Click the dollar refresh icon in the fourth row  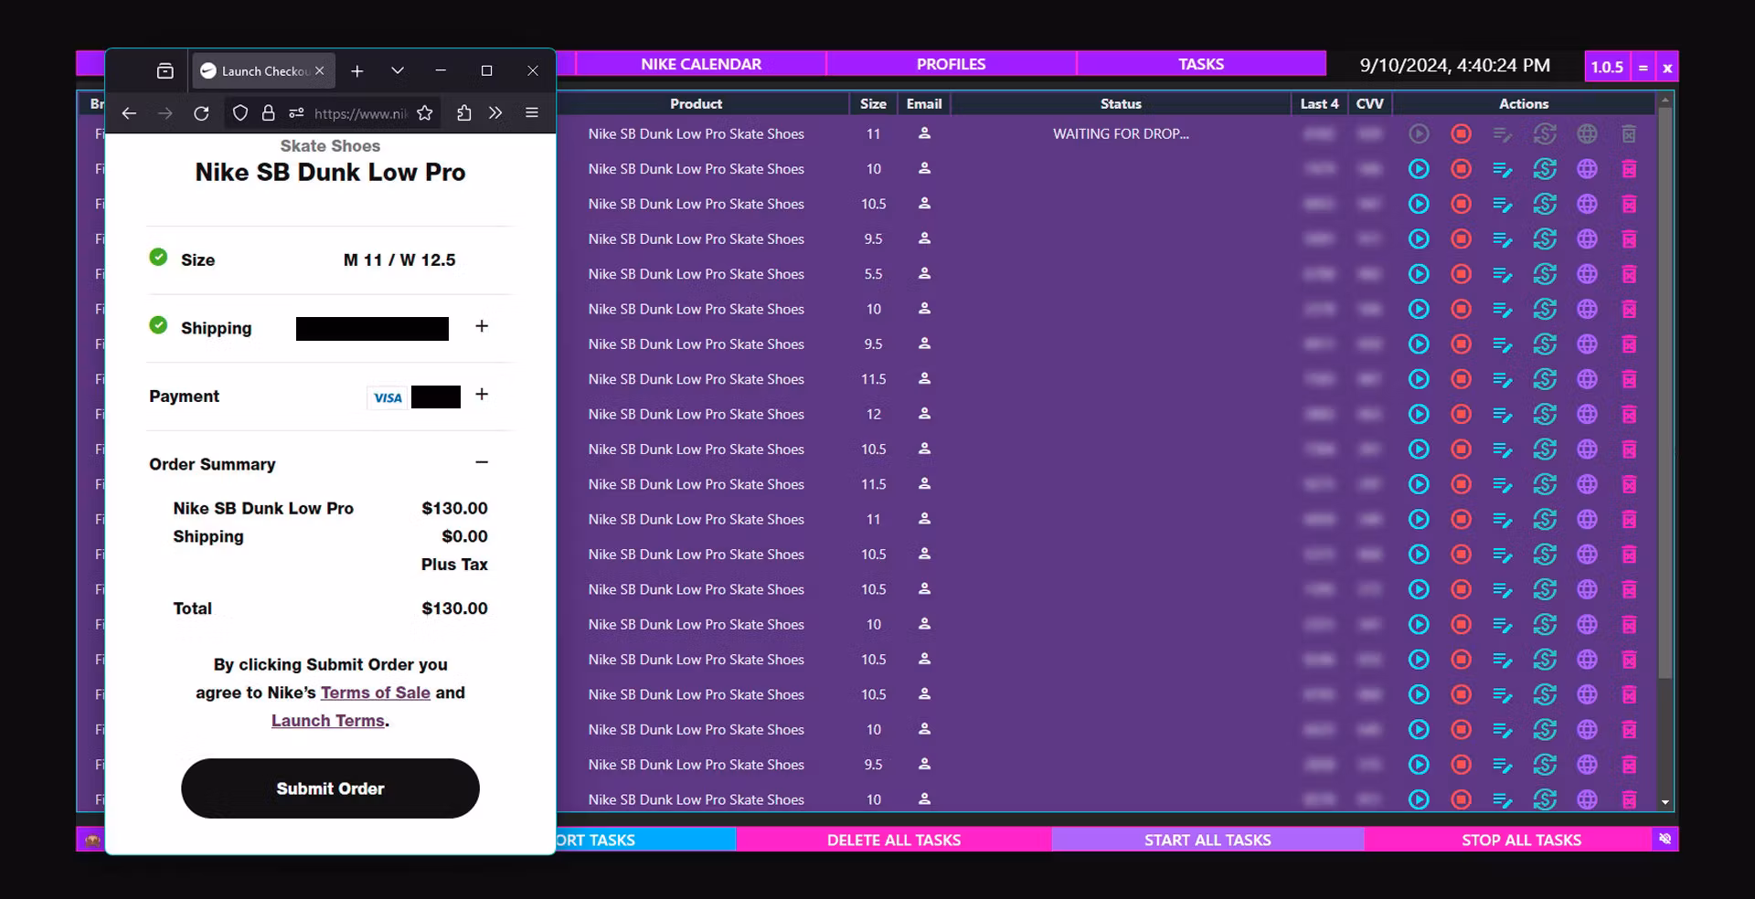[1545, 239]
